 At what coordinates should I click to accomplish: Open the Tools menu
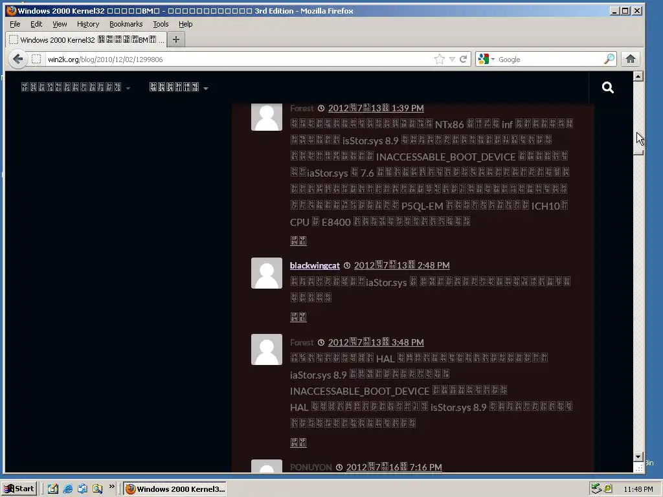(161, 24)
